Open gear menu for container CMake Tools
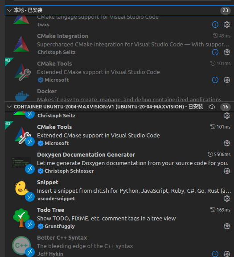Screen dimensions: 234x257 pos(227,143)
